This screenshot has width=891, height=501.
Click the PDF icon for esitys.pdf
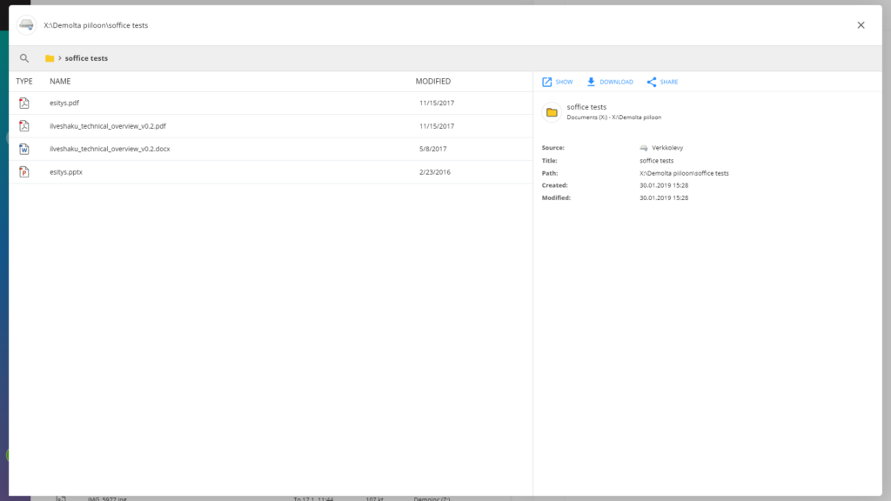24,104
